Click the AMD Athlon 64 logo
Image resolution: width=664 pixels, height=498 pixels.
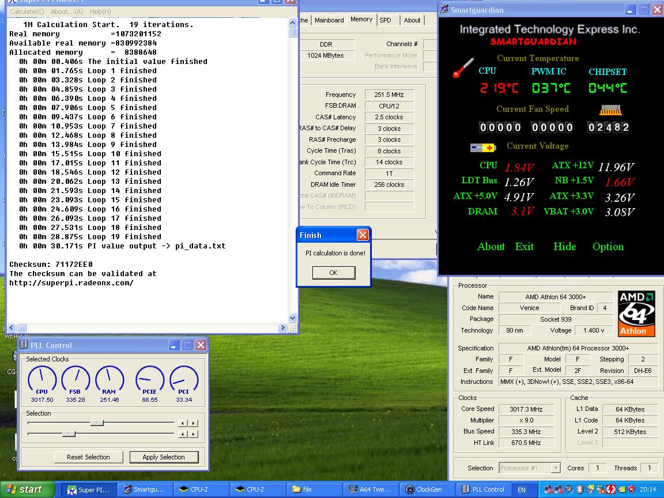pyautogui.click(x=636, y=314)
